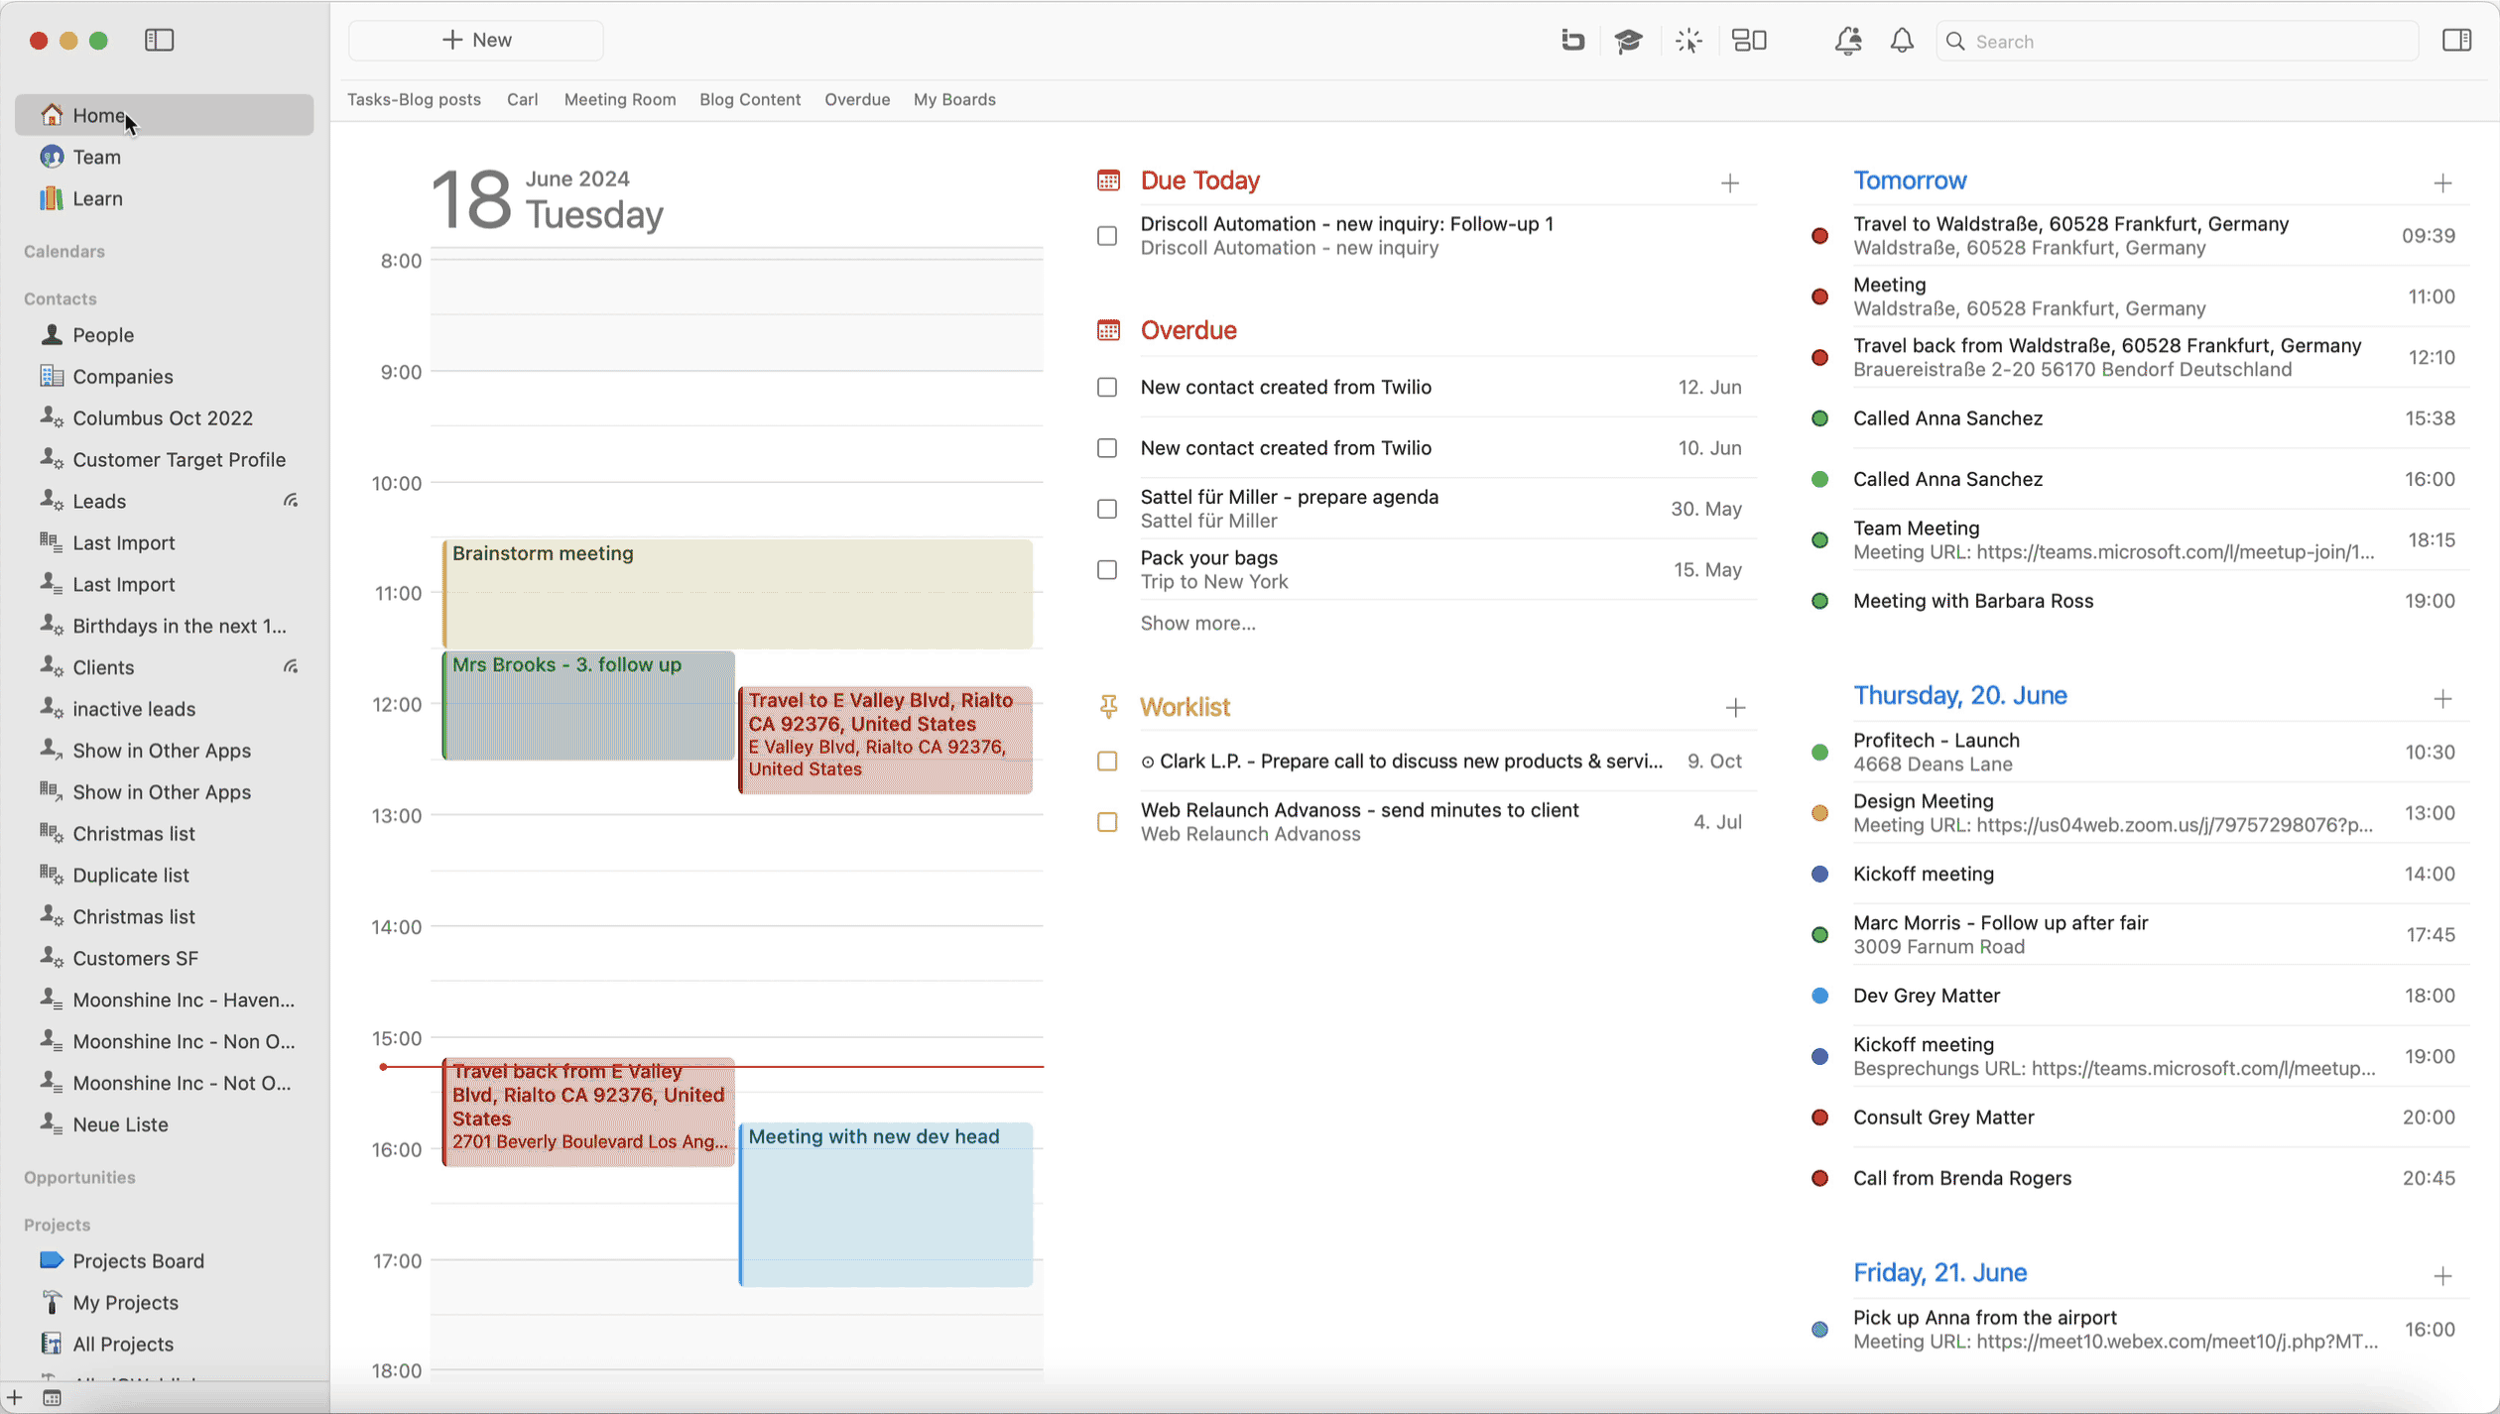This screenshot has width=2500, height=1414.
Task: Check off Driscoll Automation Follow-up 1 task
Action: [x=1107, y=236]
